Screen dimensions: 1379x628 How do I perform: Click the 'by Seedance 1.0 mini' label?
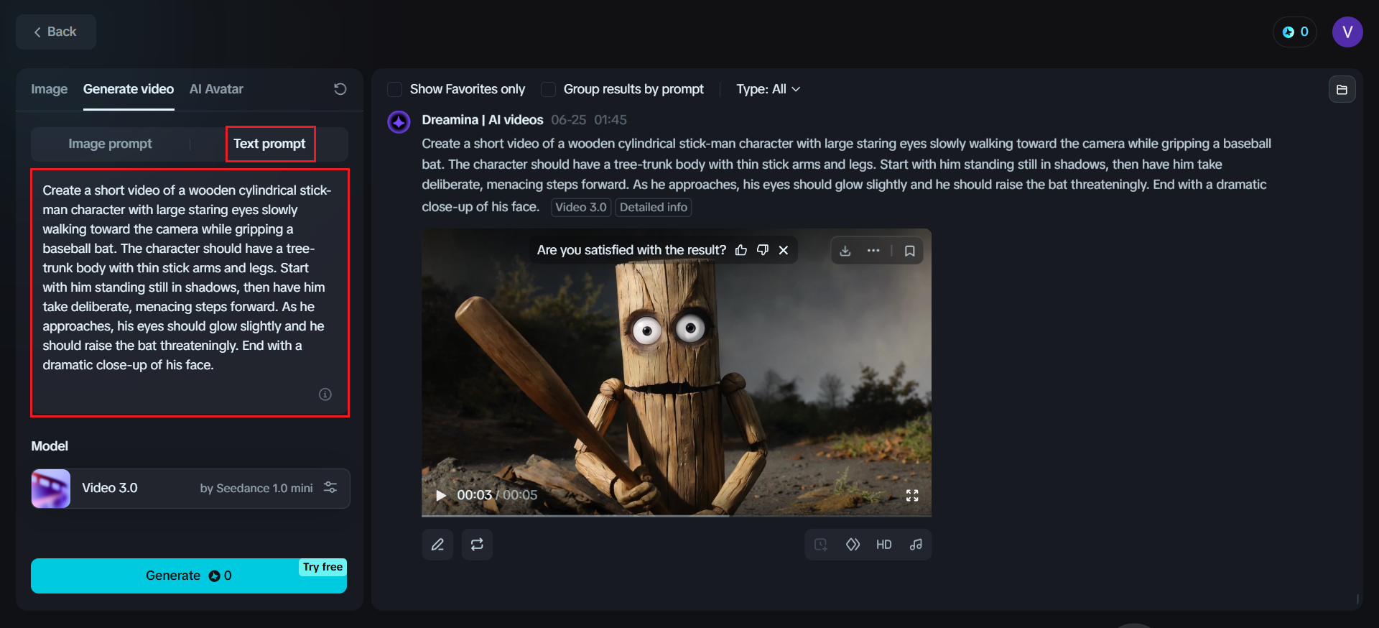256,489
